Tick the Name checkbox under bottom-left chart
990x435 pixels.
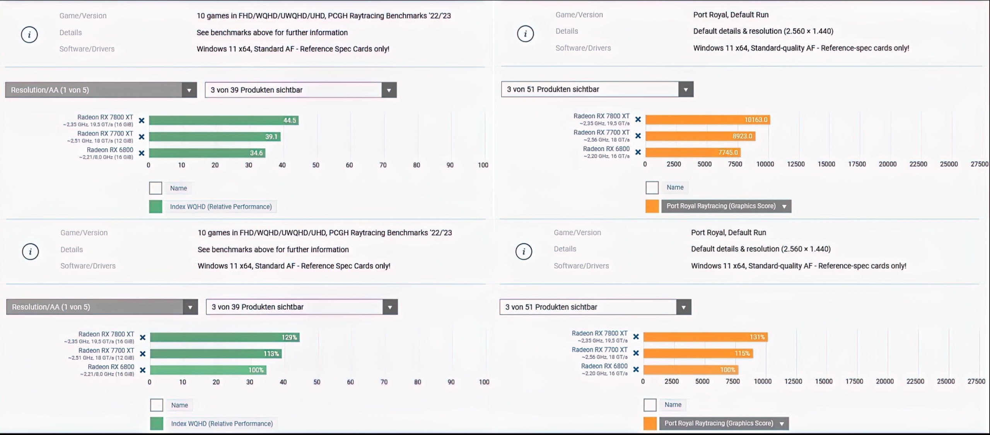pos(157,405)
